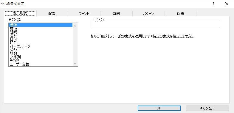Open the 罫線 tab

pos(116,14)
